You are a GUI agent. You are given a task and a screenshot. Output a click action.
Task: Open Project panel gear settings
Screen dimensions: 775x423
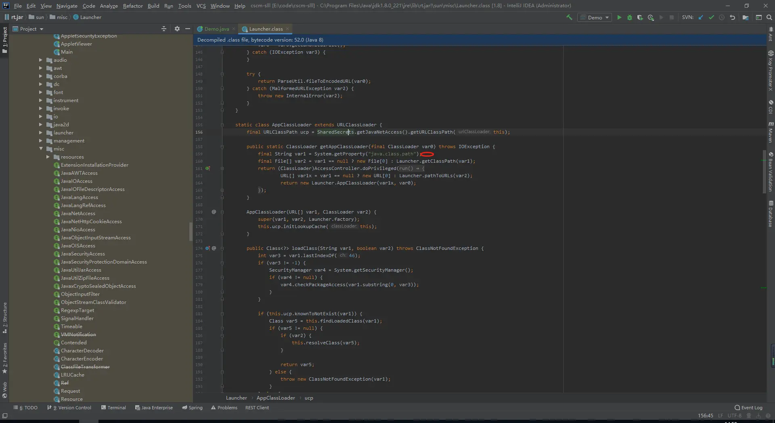point(177,29)
